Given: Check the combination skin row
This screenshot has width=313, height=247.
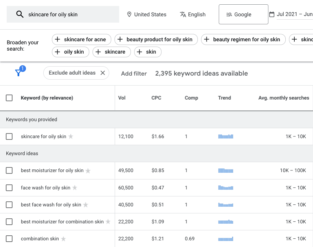Looking at the screenshot, I should click(9, 239).
